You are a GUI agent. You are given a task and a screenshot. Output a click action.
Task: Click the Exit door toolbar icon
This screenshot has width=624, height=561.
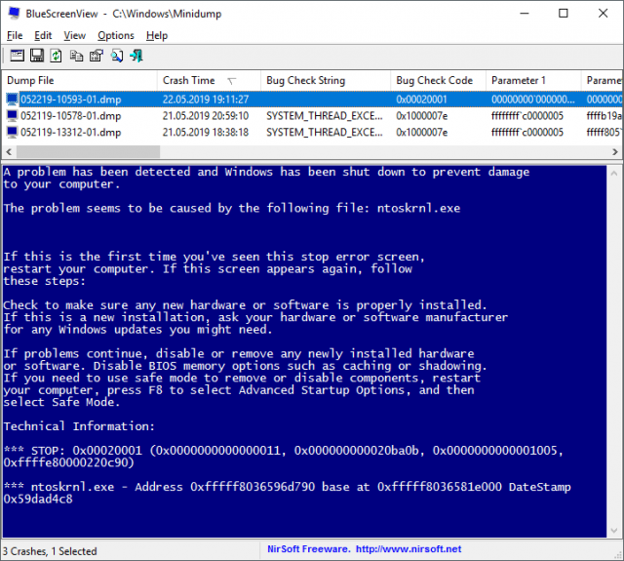[136, 56]
